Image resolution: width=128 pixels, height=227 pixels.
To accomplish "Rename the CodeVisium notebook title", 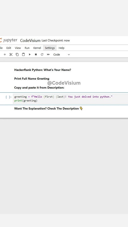I will (x=30, y=41).
